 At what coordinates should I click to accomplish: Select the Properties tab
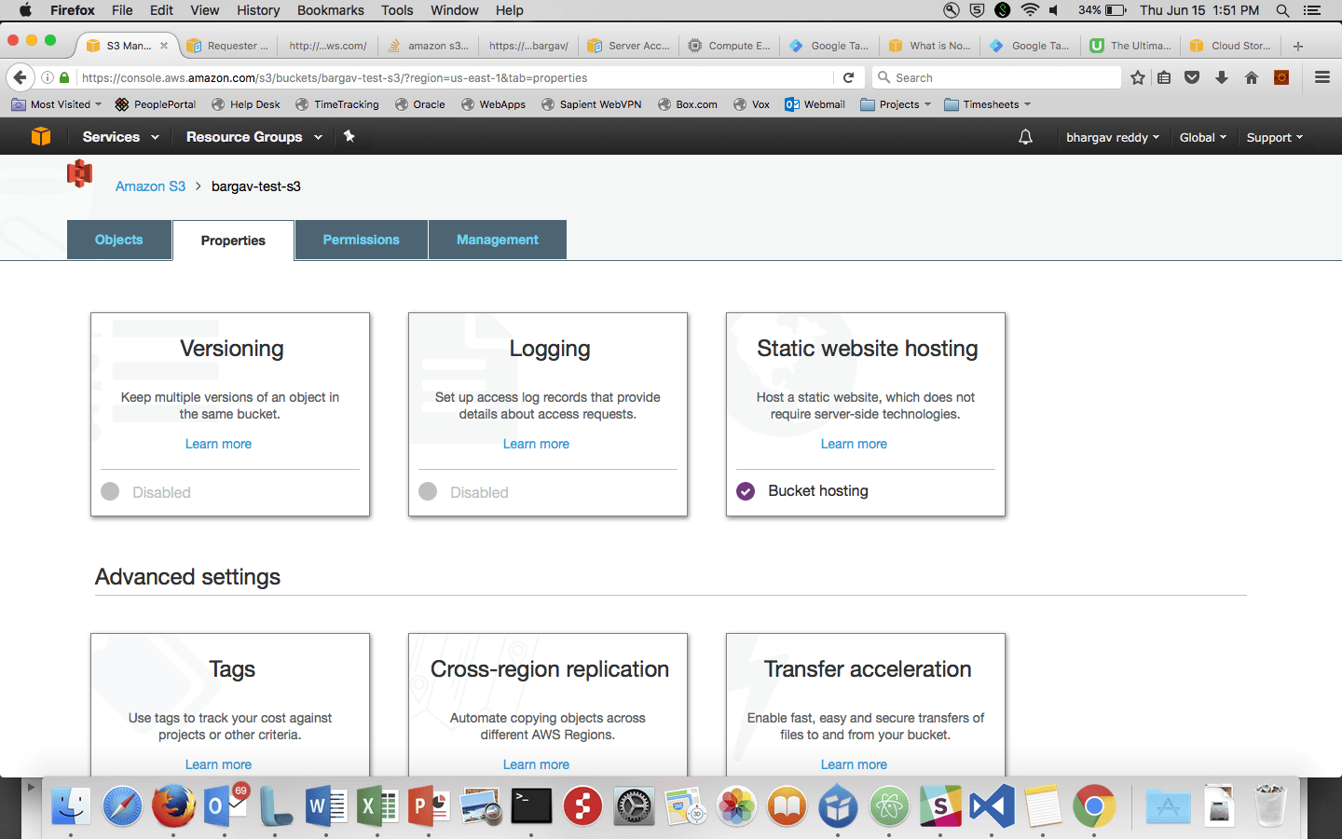coord(233,241)
